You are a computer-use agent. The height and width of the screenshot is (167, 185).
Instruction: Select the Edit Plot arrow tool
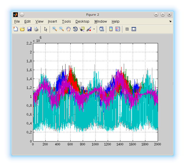click(46, 29)
